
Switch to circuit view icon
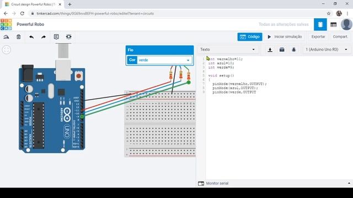[320, 24]
